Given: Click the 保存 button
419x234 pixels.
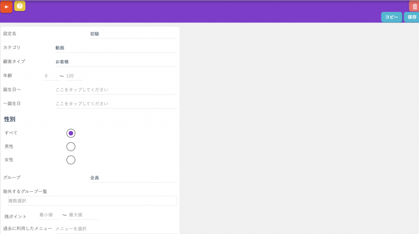Looking at the screenshot, I should pos(412,17).
